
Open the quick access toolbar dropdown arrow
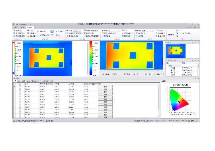[x=31, y=24]
